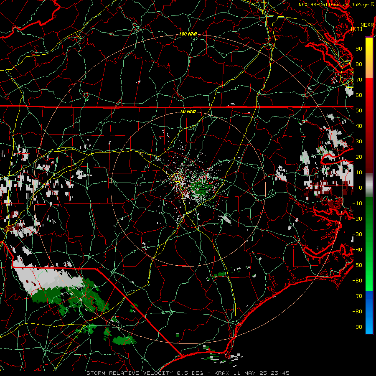Click the 70 value on the velocity scale
Viewport: 376px width, 376px height.
pyautogui.click(x=359, y=80)
